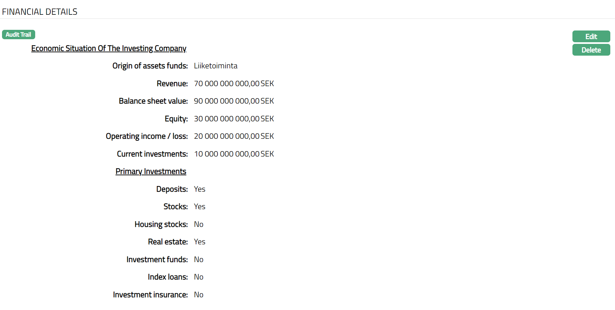Image resolution: width=615 pixels, height=310 pixels.
Task: Select the Current investments amount
Action: (234, 154)
